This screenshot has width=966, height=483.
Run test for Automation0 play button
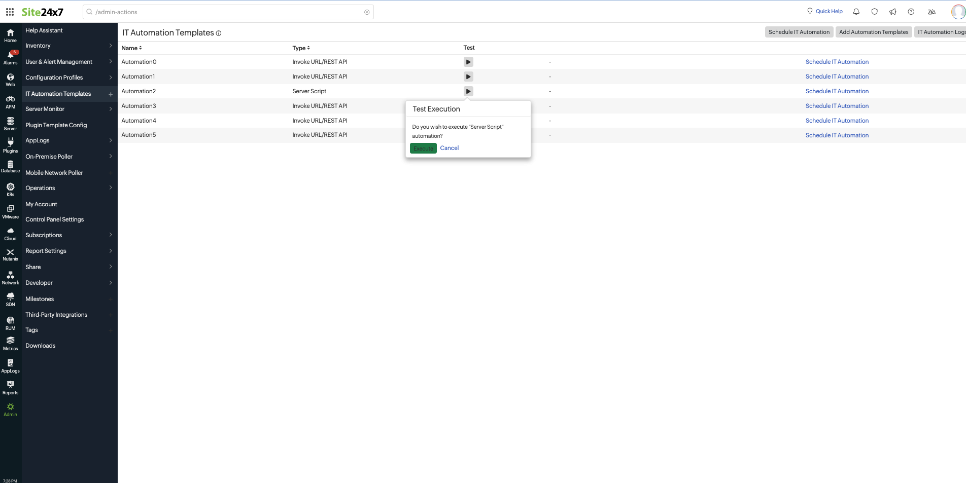(468, 62)
